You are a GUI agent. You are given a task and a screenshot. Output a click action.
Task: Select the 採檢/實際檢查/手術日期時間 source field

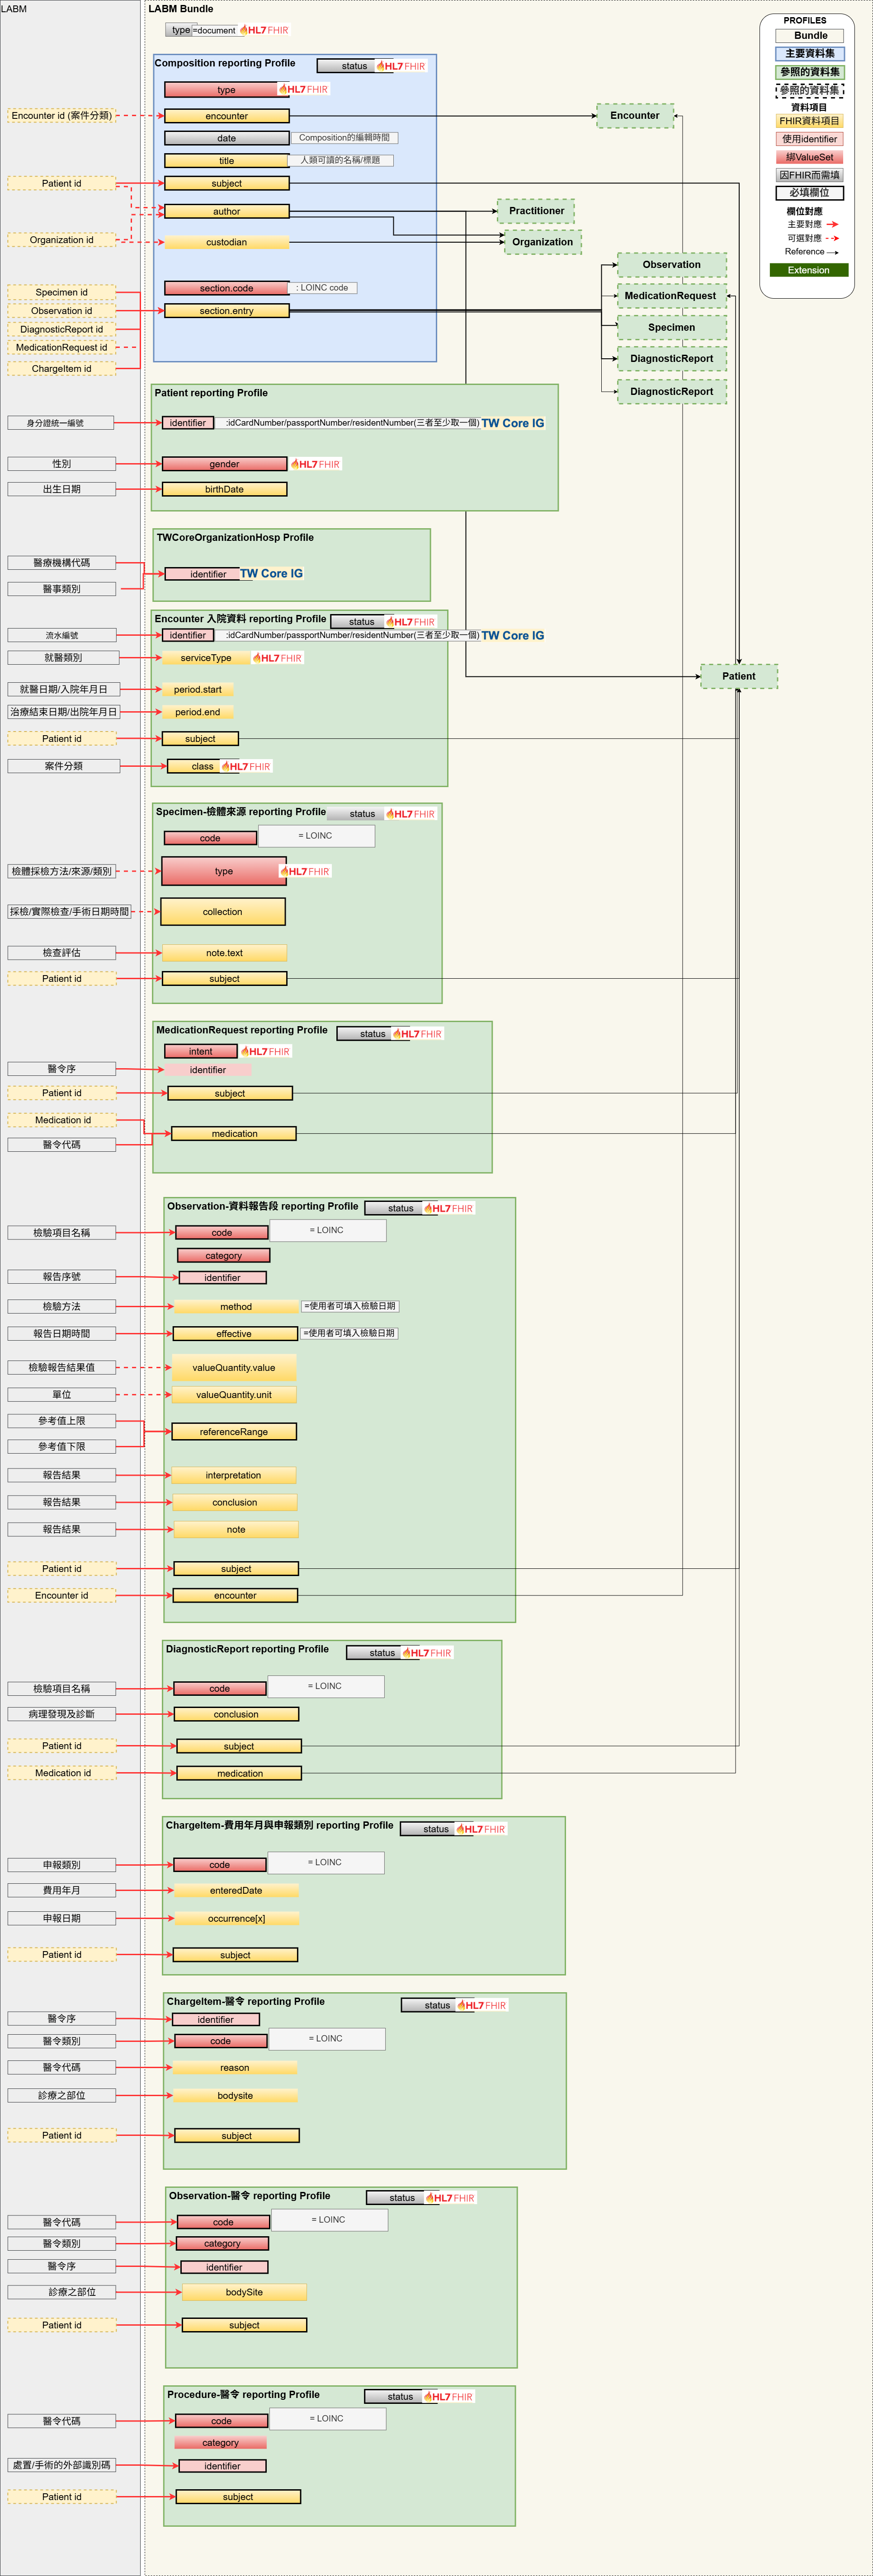[x=70, y=912]
